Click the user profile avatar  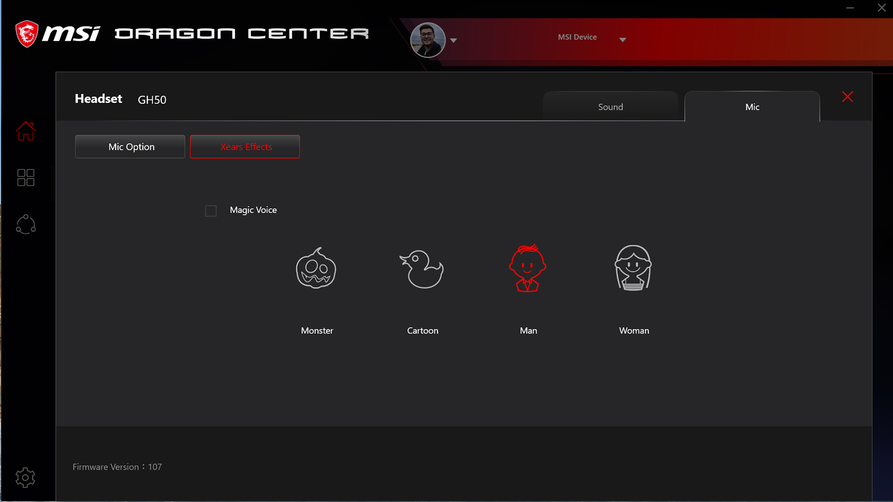428,40
